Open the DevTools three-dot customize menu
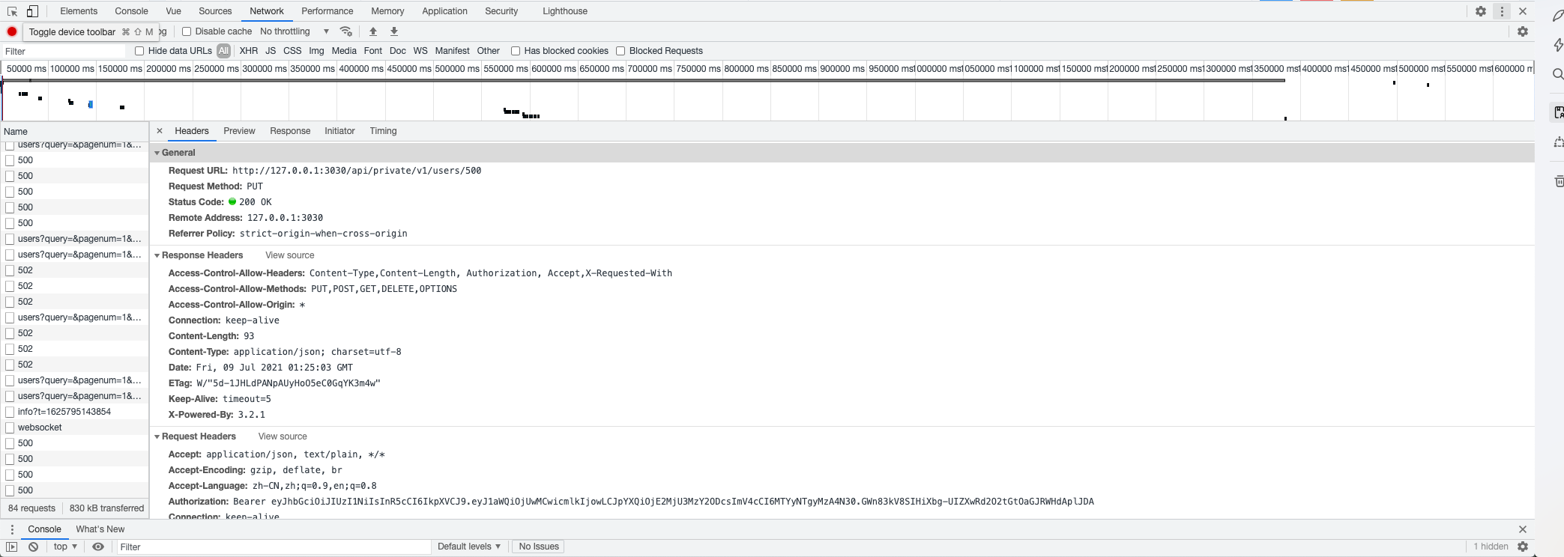 coord(1502,11)
